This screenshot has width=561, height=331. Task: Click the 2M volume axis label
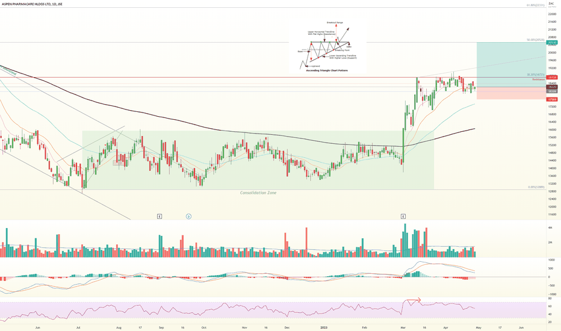point(550,243)
